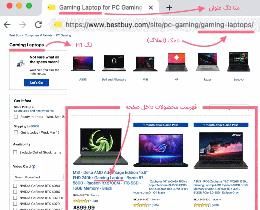Image resolution: width=260 pixels, height=210 pixels.
Task: Click the browser forward arrow
Action: point(23,25)
